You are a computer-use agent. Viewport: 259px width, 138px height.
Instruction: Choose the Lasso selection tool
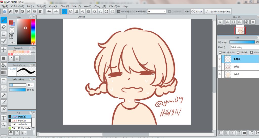[4, 88]
